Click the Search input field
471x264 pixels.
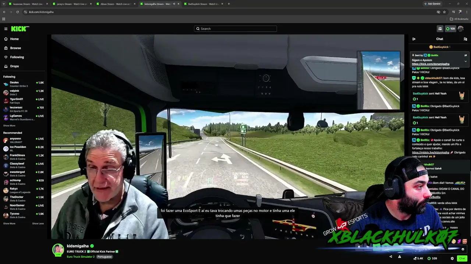point(235,29)
